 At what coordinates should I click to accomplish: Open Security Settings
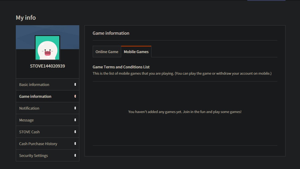(x=33, y=155)
